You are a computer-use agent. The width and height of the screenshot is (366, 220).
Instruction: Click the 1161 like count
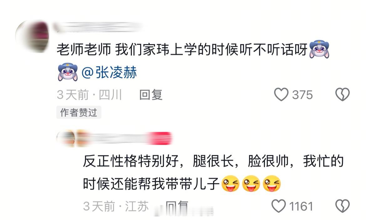tap(301, 206)
